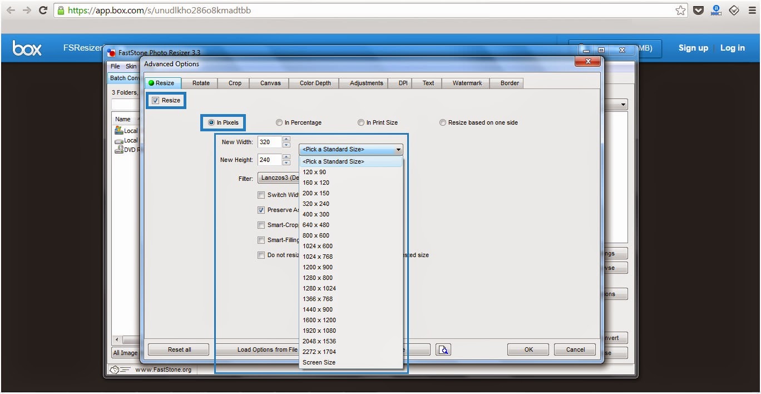Open the Color Depth tab
This screenshot has width=761, height=394.
[315, 83]
